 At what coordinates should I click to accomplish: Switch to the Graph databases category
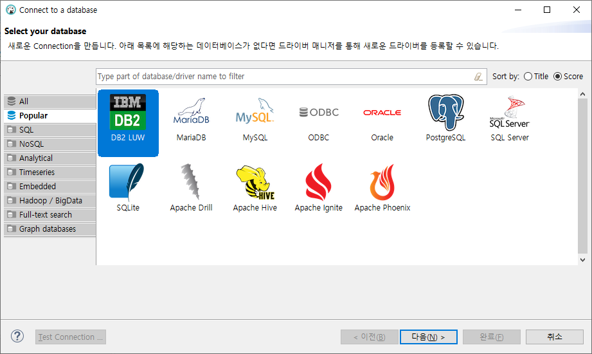[50, 229]
